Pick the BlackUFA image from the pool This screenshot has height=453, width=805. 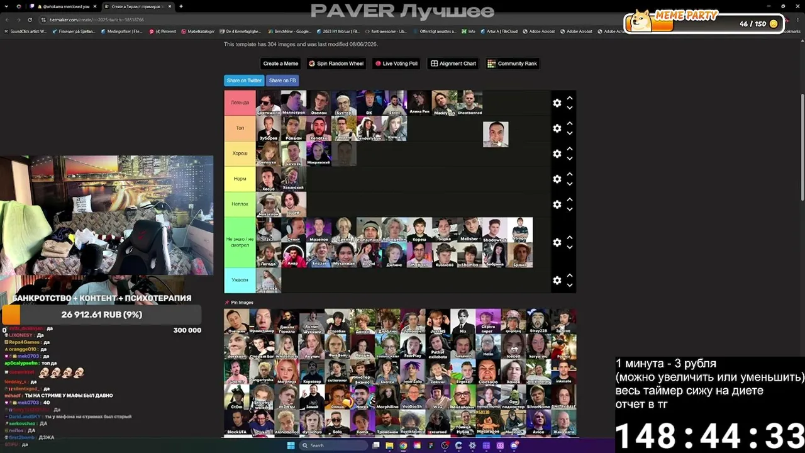click(236, 422)
